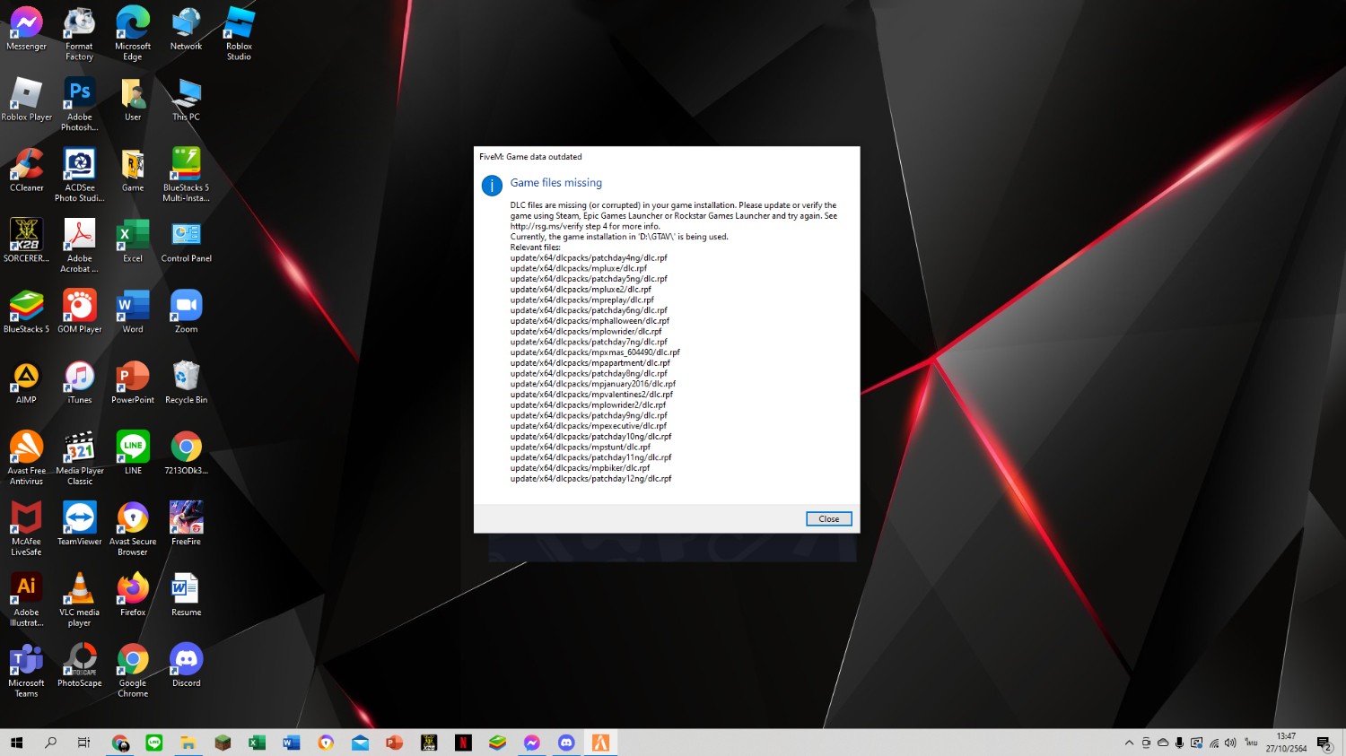Open the Network desktop icon
1346x756 pixels.
pos(186,30)
